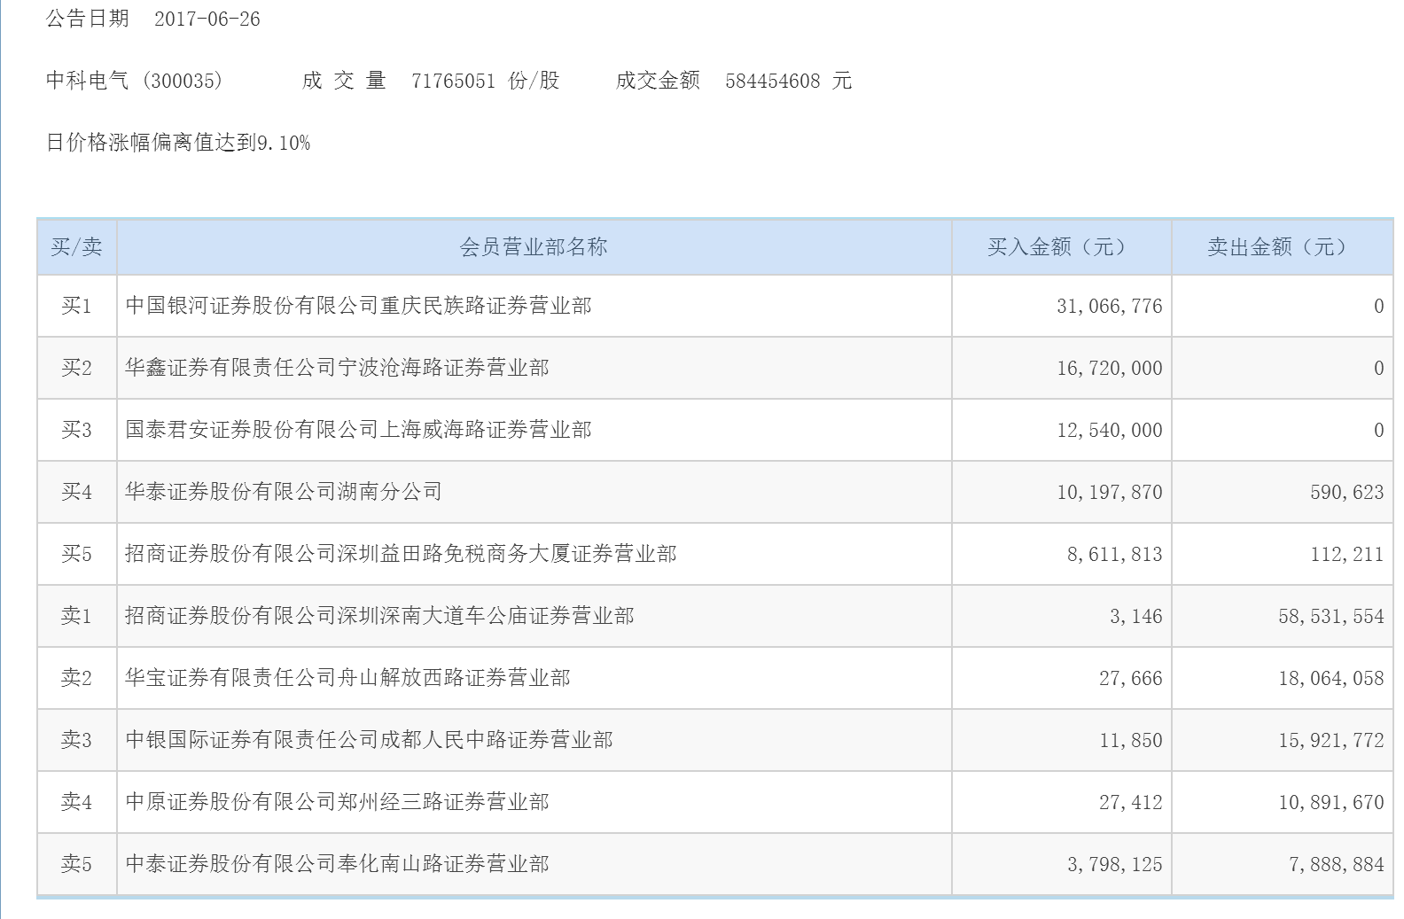
Task: Click 招商证券股份有限公司深圳深南大道车公庙证券营业部
Action: click(379, 616)
